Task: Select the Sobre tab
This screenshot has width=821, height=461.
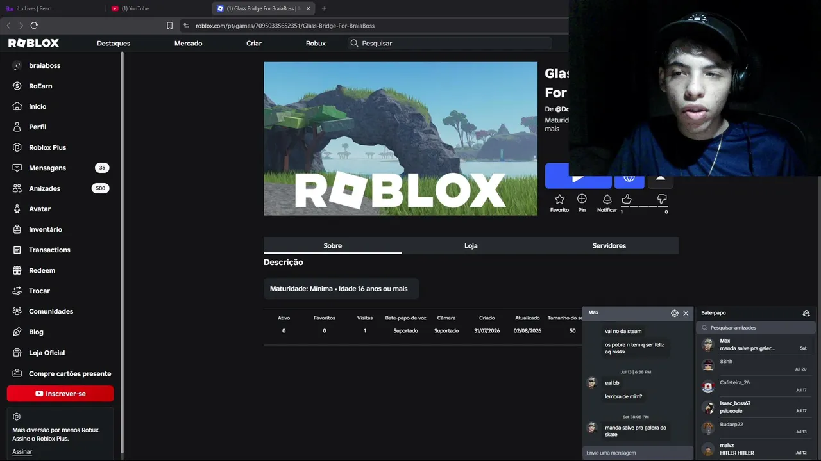Action: click(333, 246)
